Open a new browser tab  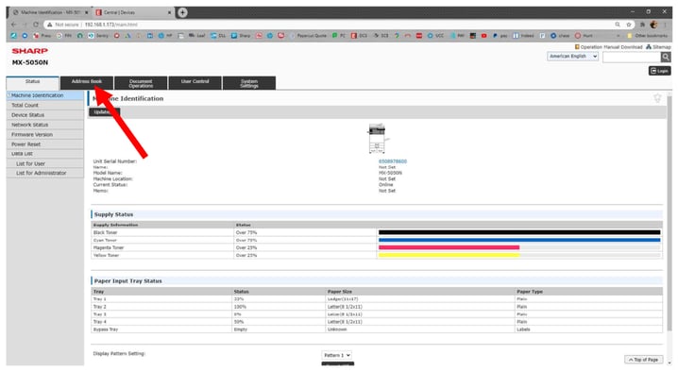pos(182,12)
